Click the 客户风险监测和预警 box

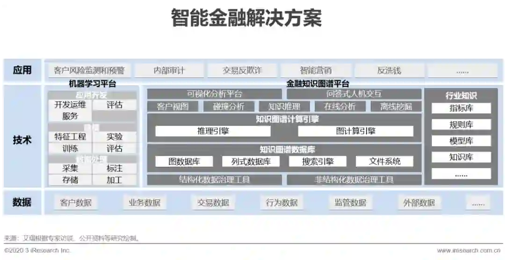89,70
